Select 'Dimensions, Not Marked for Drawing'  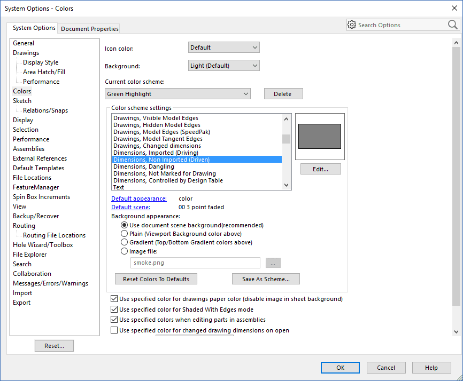[197, 173]
